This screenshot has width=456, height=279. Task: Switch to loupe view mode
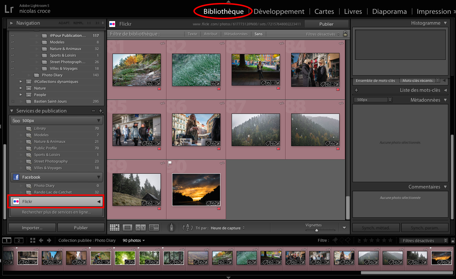click(127, 228)
